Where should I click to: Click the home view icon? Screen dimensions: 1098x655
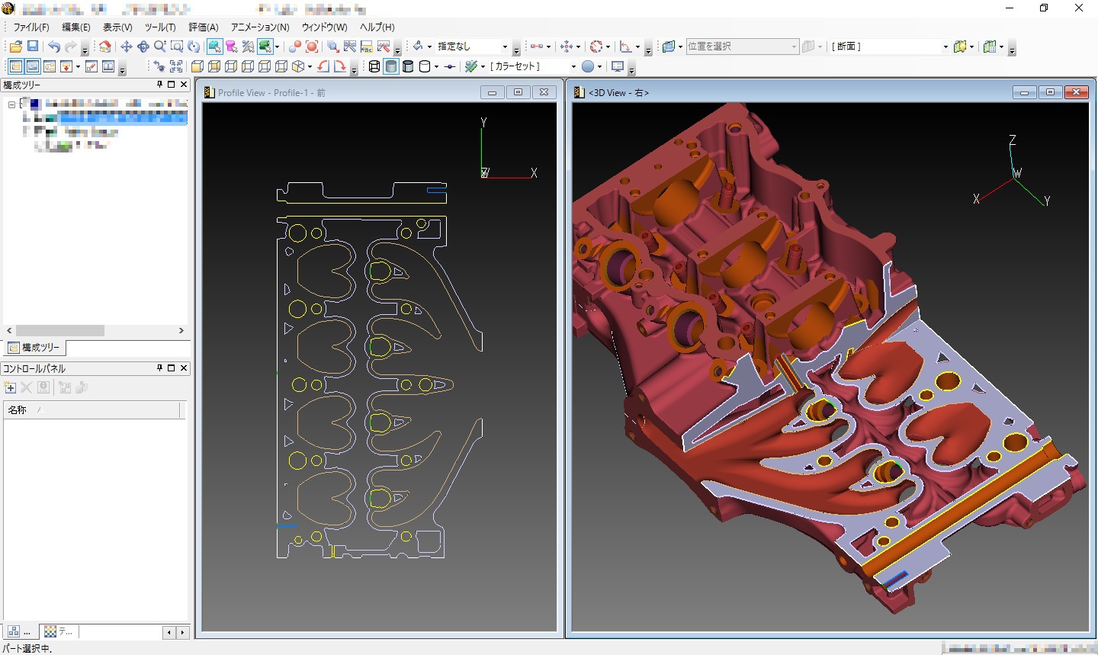[105, 47]
